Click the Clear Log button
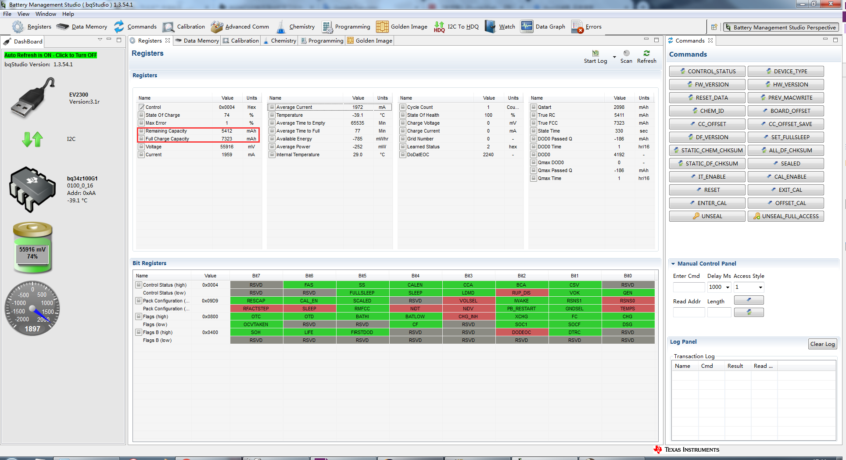This screenshot has height=460, width=846. (823, 344)
